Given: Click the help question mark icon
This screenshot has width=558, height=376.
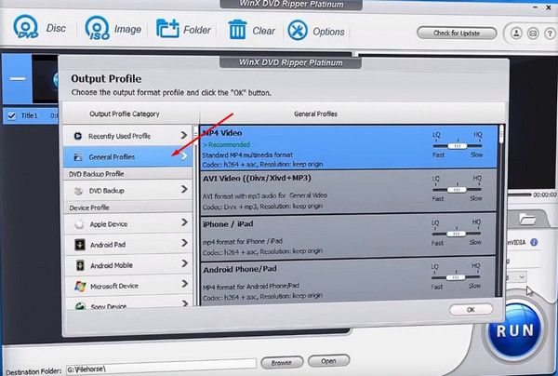Looking at the screenshot, I should pyautogui.click(x=550, y=34).
